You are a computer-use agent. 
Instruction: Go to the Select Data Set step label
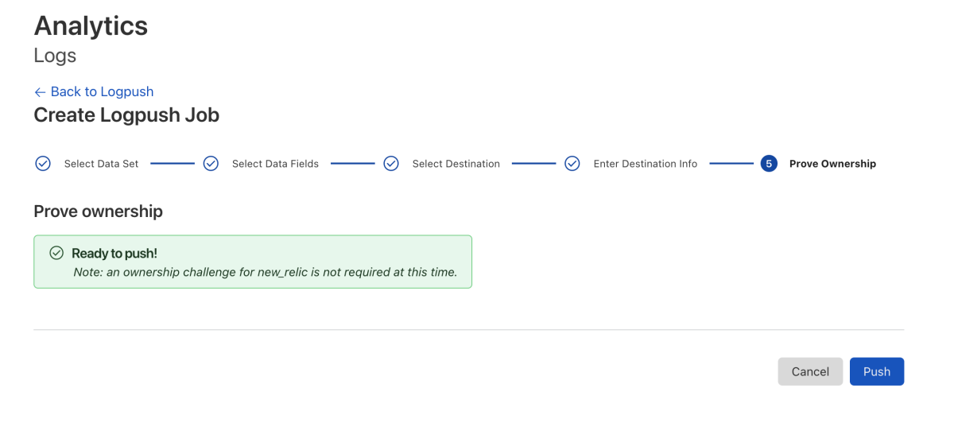[101, 164]
